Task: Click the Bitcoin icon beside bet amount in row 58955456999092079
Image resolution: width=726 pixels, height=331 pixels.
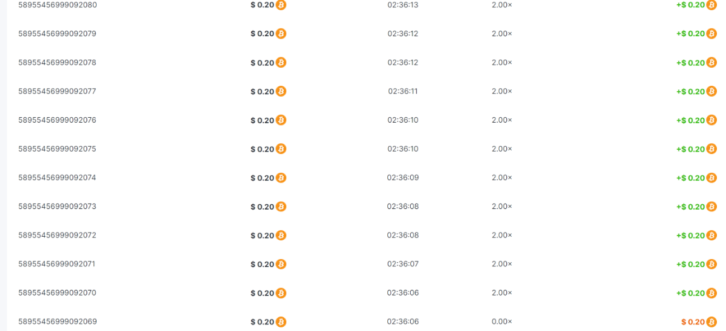Action: [x=281, y=34]
